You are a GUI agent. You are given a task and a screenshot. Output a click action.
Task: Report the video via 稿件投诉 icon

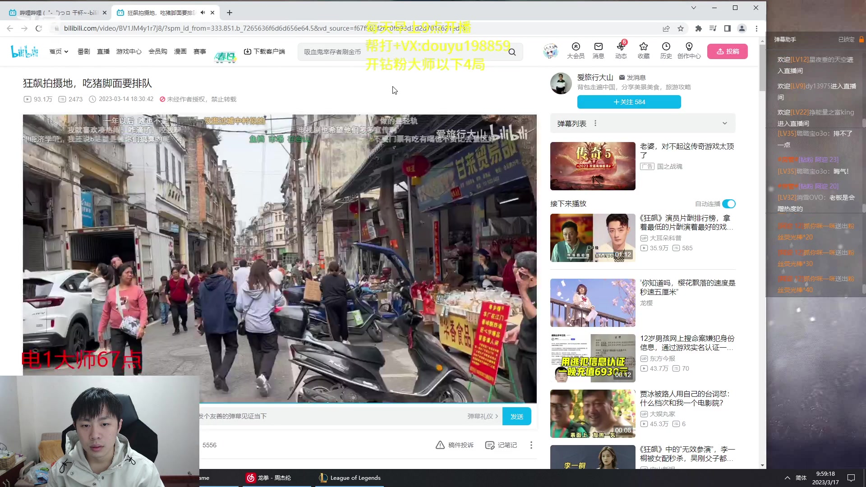[454, 445]
